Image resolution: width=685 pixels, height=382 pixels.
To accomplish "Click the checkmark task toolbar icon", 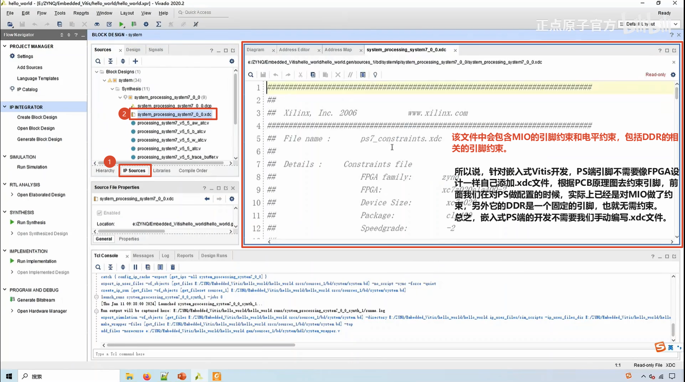I will pos(109,24).
